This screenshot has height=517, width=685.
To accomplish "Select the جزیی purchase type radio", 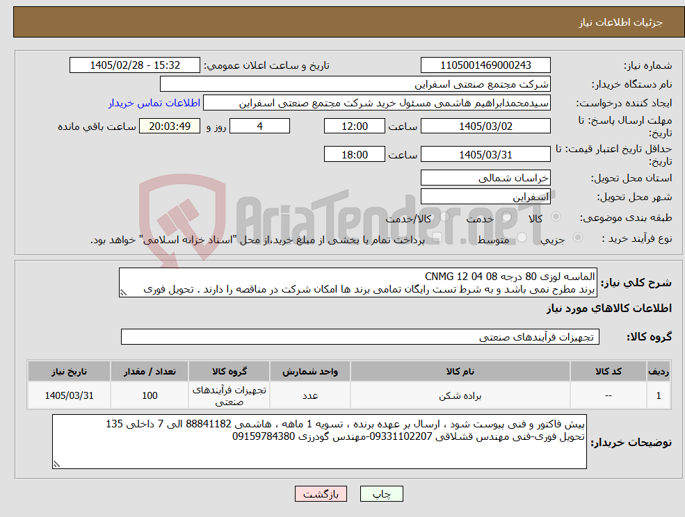I will tap(577, 238).
